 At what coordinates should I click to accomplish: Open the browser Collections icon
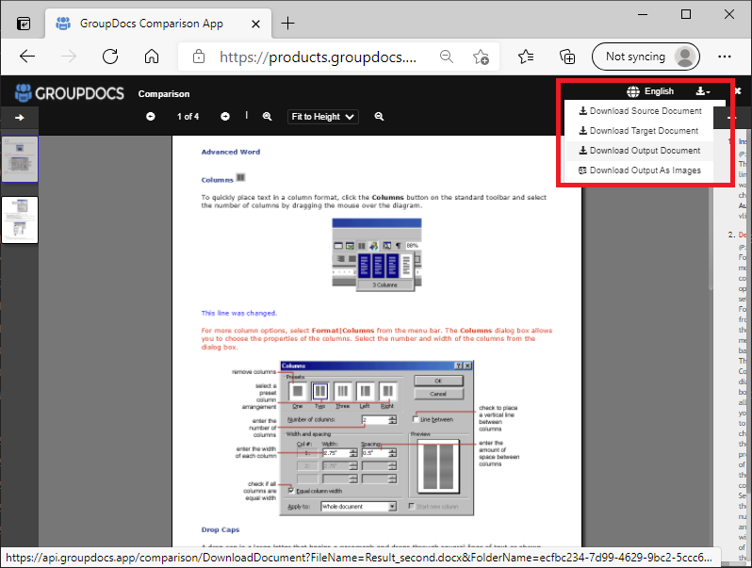point(567,57)
